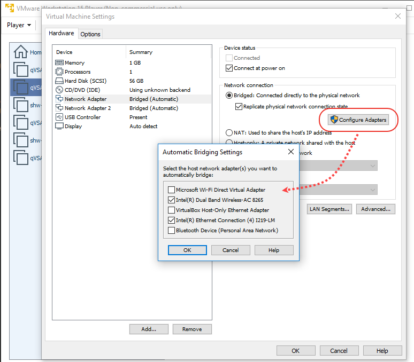Image resolution: width=414 pixels, height=362 pixels.
Task: Open Advanced network settings
Action: pos(375,209)
